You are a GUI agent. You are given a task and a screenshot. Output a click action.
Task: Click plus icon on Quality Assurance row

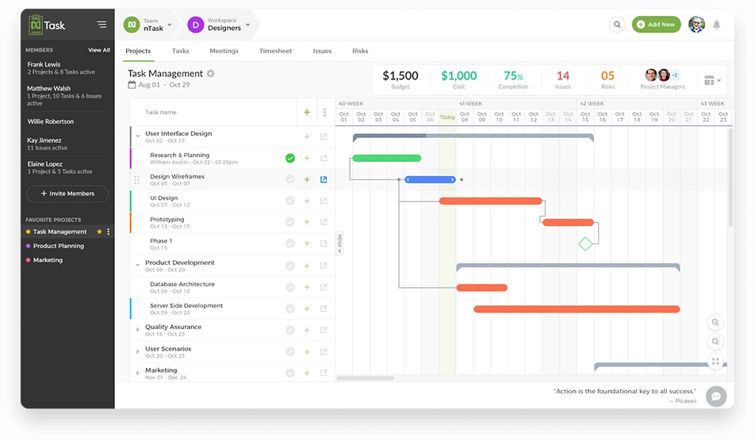pyautogui.click(x=307, y=330)
